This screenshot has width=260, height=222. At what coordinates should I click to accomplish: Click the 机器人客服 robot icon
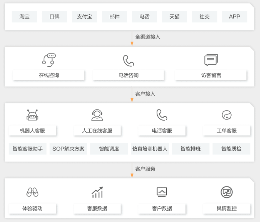[x=32, y=115]
